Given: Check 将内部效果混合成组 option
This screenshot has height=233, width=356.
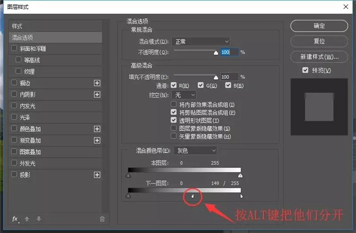Looking at the screenshot, I should (x=174, y=104).
